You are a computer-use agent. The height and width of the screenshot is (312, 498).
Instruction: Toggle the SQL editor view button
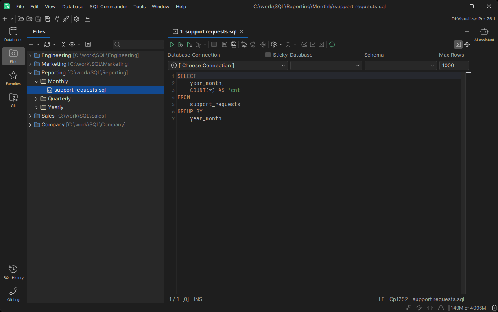click(458, 44)
